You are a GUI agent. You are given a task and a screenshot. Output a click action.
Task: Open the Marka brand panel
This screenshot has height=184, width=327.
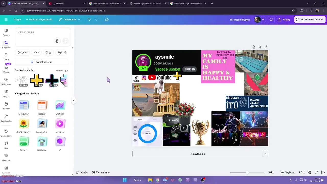click(x=6, y=69)
